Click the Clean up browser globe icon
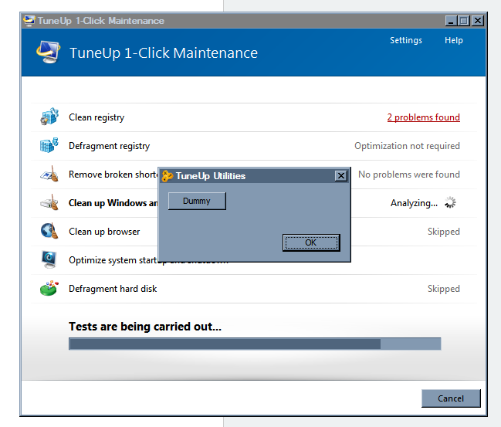Image resolution: width=501 pixels, height=427 pixels. [49, 231]
